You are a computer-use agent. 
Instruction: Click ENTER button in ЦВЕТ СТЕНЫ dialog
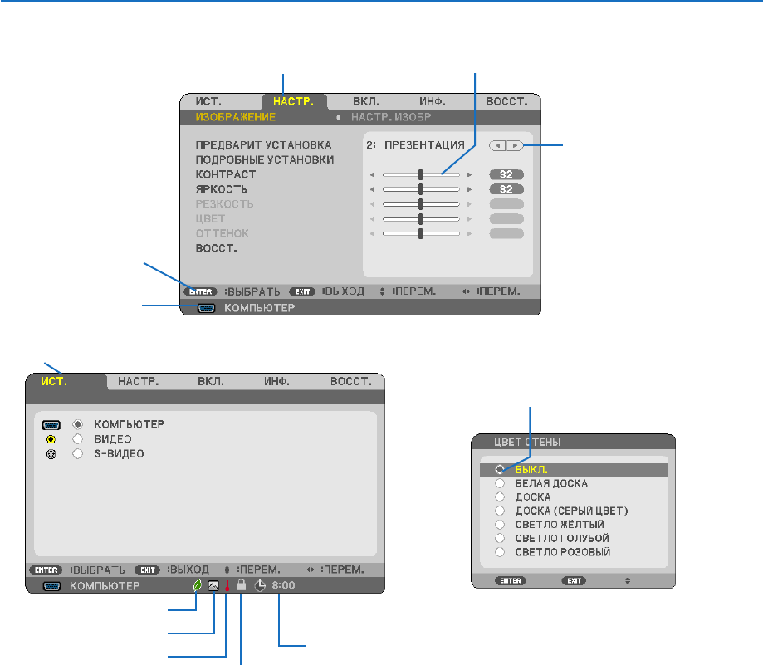[511, 581]
